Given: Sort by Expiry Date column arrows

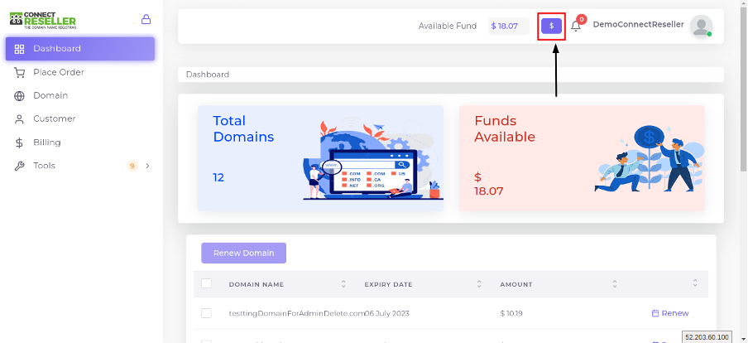Looking at the screenshot, I should (x=479, y=284).
